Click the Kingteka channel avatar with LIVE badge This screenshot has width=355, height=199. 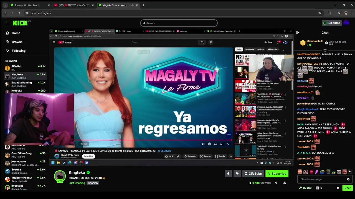pyautogui.click(x=60, y=177)
